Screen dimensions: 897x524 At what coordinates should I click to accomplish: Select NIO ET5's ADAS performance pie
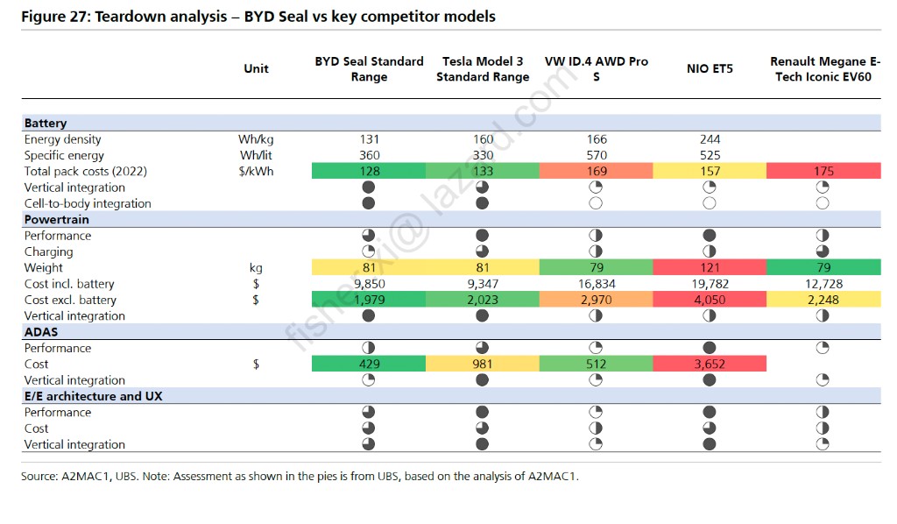(710, 348)
